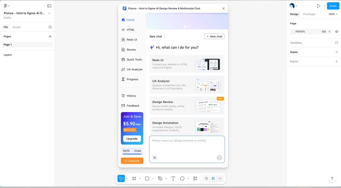Open UX Analyzer in Pixlore sidebar
Image resolution: width=341 pixels, height=188 pixels.
pos(132,69)
